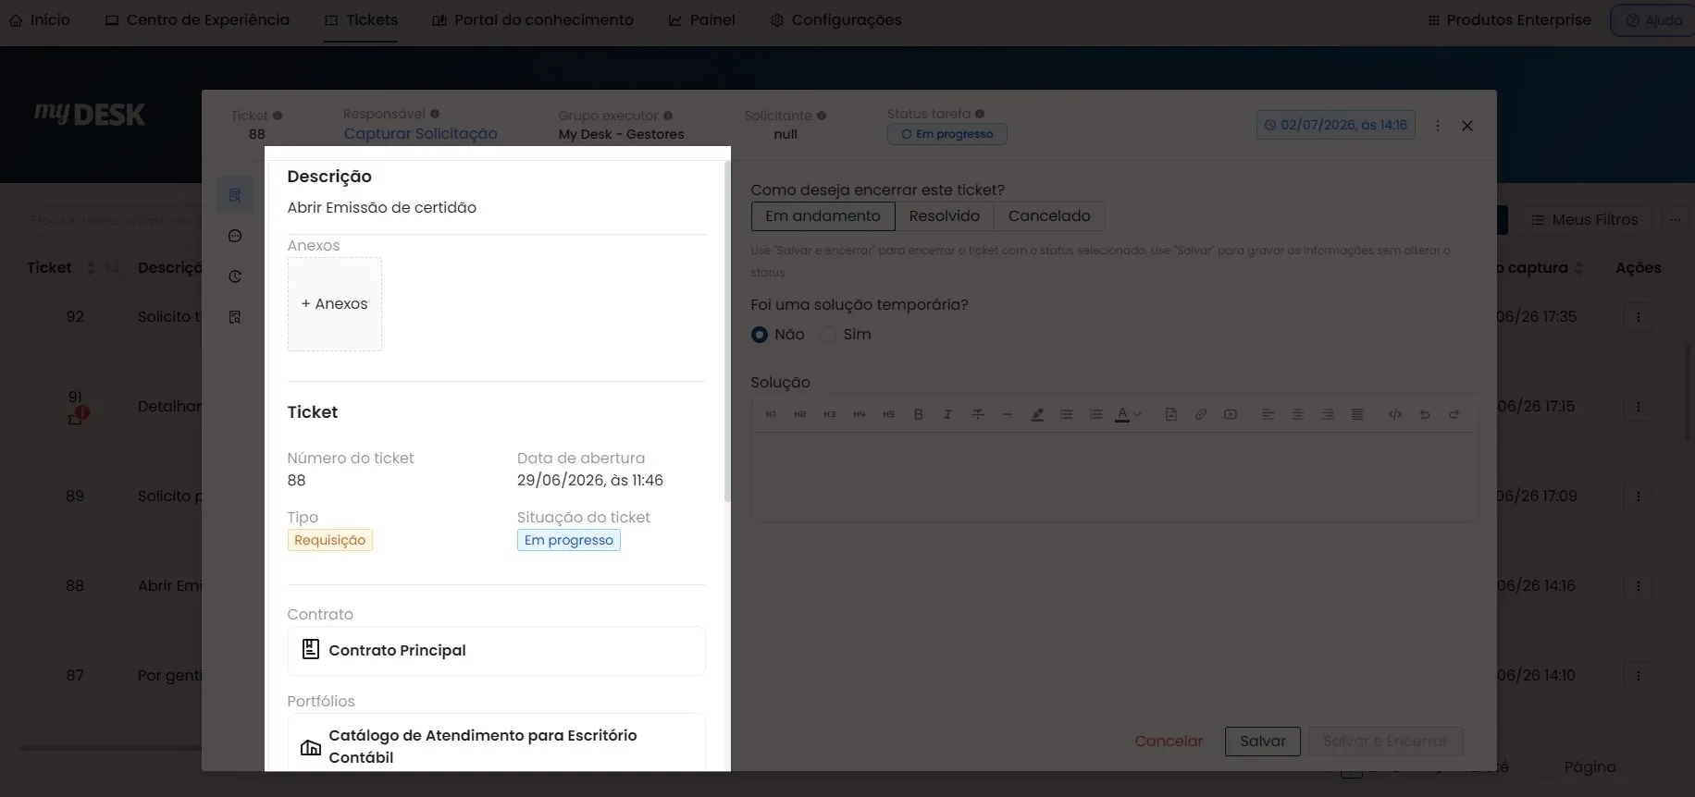Insert video in Solução editor
Viewport: 1695px width, 797px height.
click(1231, 414)
